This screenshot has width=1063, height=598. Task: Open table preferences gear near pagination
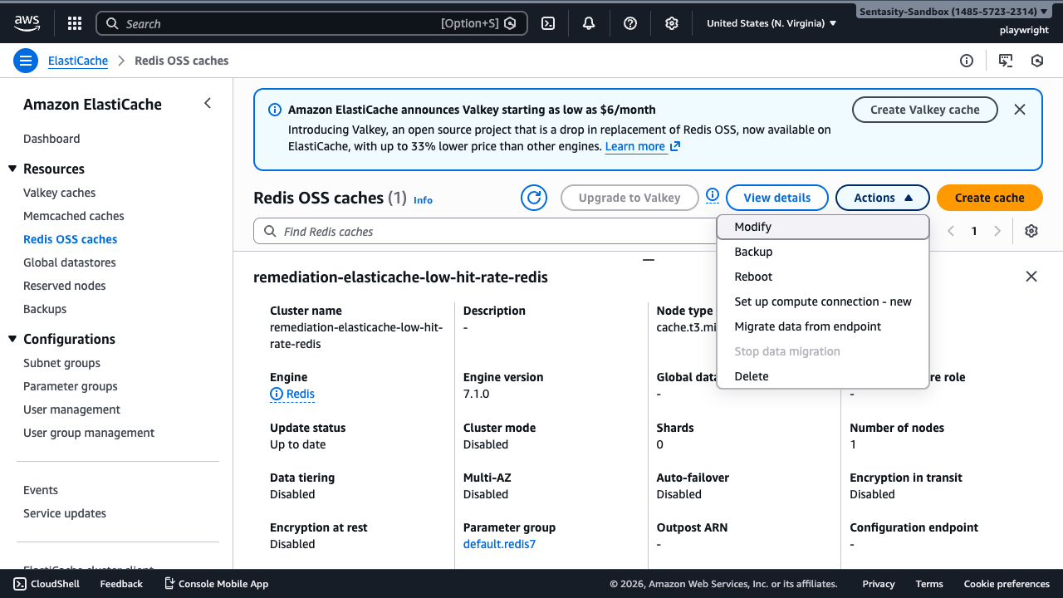[1031, 230]
